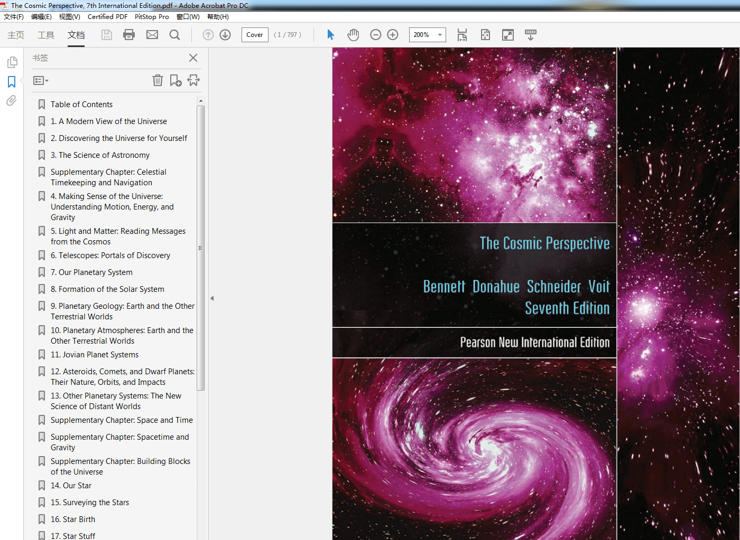Image resolution: width=740 pixels, height=540 pixels.
Task: Switch to the 工具 tab
Action: click(46, 35)
